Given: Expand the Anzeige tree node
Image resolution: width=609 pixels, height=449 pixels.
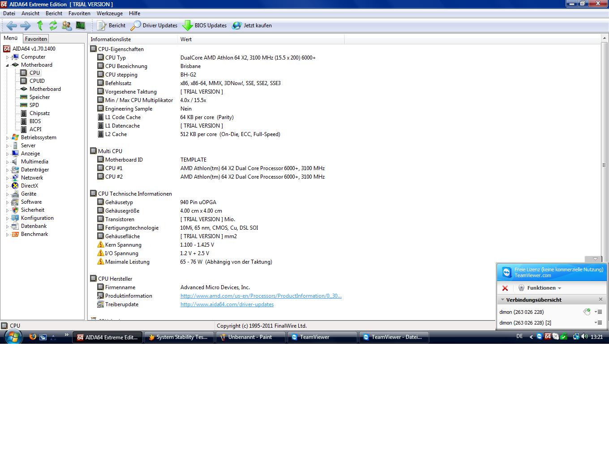Looking at the screenshot, I should [x=7, y=154].
